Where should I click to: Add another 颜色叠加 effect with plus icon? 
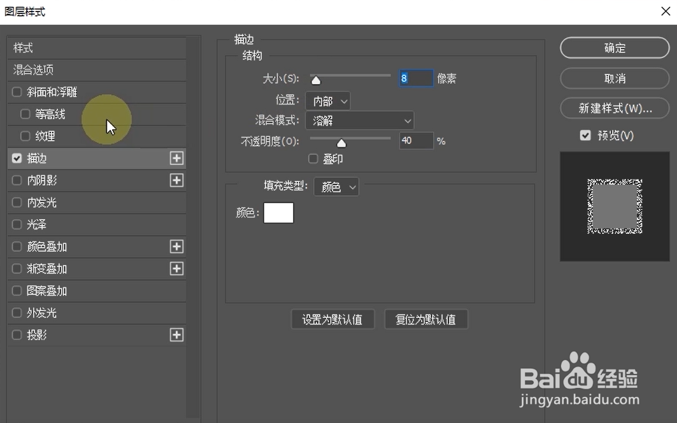(x=176, y=247)
